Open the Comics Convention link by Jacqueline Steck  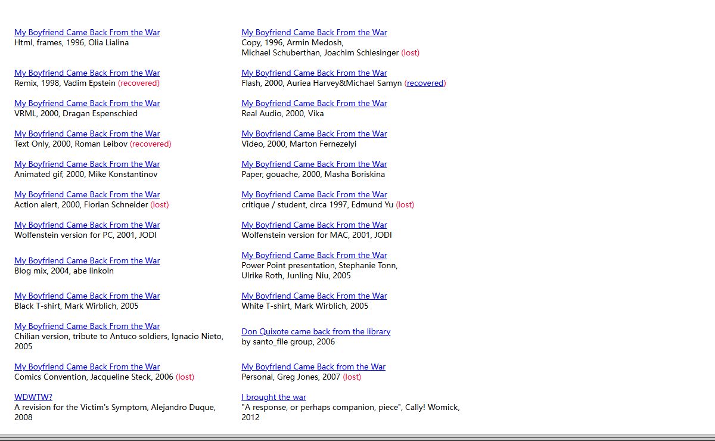pos(87,367)
